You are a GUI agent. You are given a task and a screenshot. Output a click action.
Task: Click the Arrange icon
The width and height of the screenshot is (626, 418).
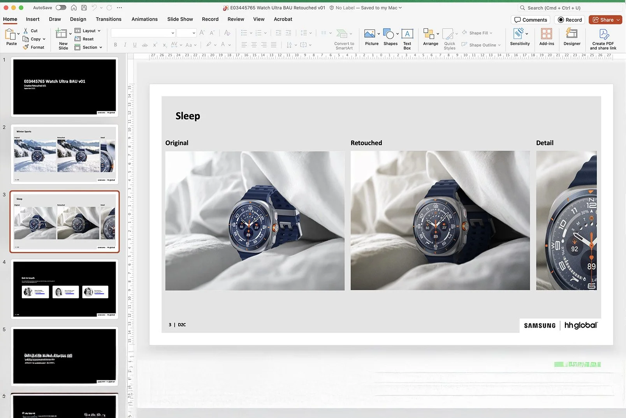tap(429, 34)
